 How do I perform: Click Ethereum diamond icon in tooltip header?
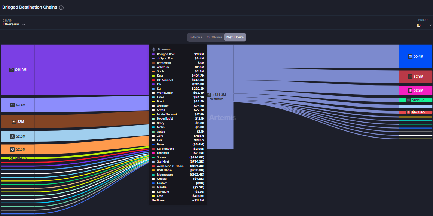pos(154,49)
